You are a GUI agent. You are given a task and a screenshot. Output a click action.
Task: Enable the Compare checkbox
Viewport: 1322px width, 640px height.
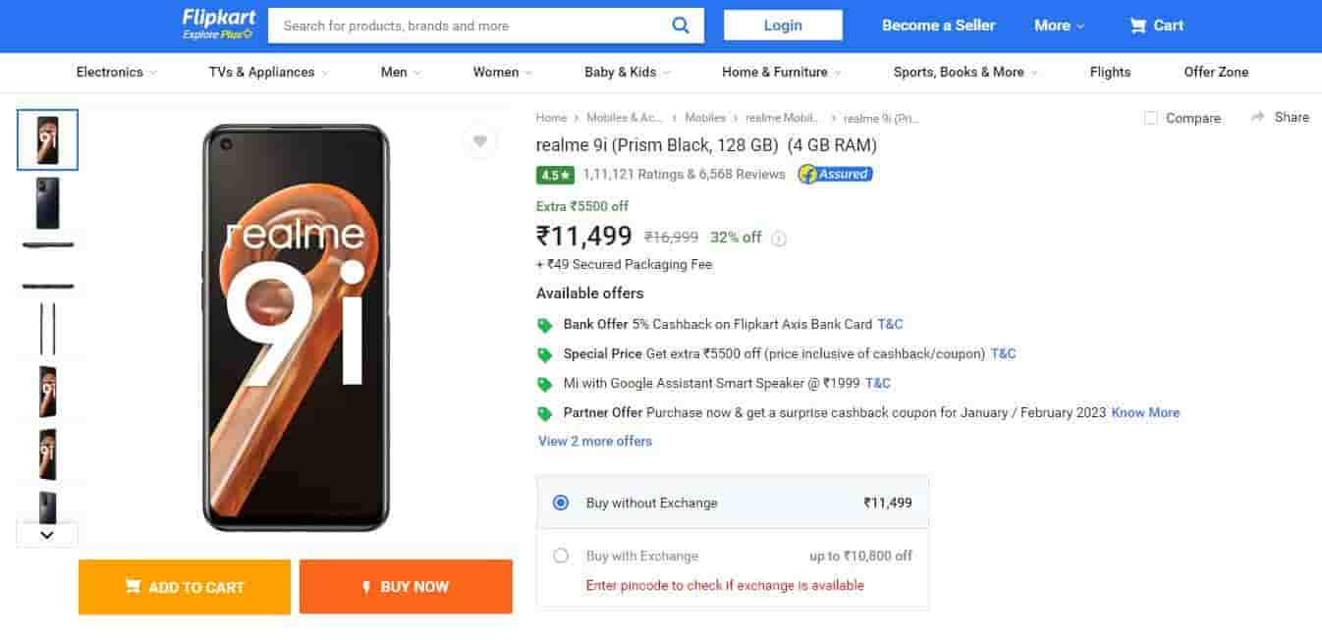pos(1150,118)
